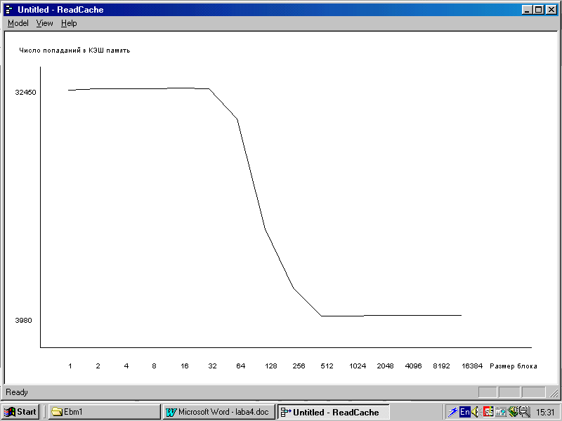Click the x-axis label 32
The height and width of the screenshot is (421, 562).
click(x=213, y=366)
